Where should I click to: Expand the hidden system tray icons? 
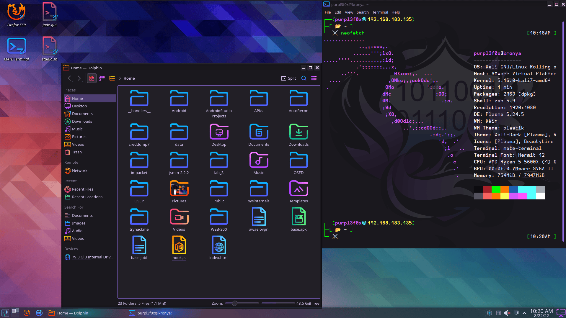(524, 313)
